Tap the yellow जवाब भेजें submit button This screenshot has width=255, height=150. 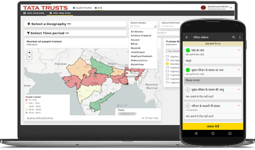click(213, 126)
